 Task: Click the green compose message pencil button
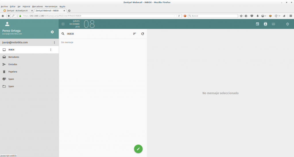pos(138,149)
